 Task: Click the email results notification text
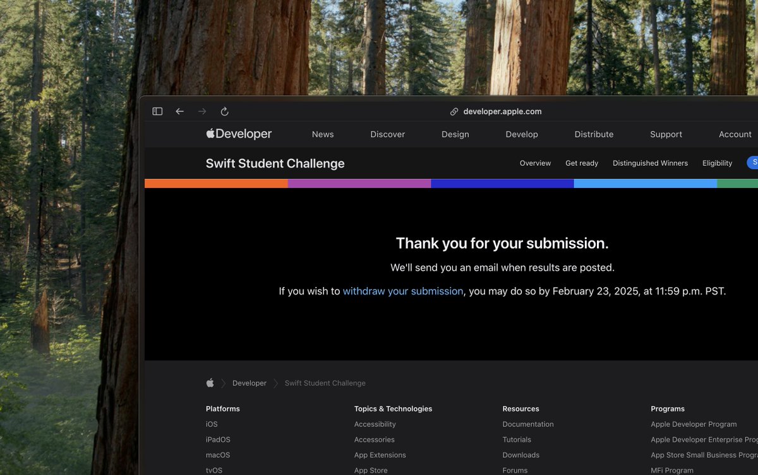pyautogui.click(x=502, y=268)
